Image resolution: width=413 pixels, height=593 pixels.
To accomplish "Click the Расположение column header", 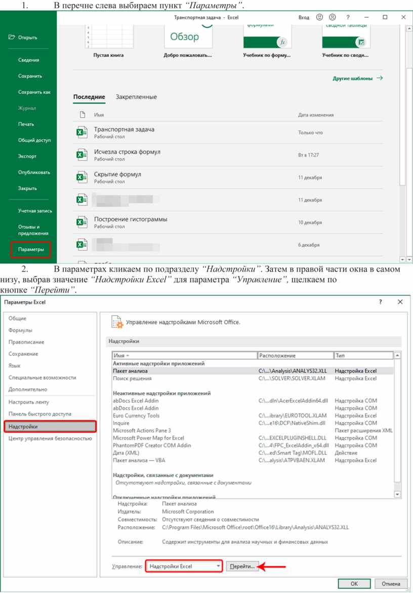I will tap(295, 355).
